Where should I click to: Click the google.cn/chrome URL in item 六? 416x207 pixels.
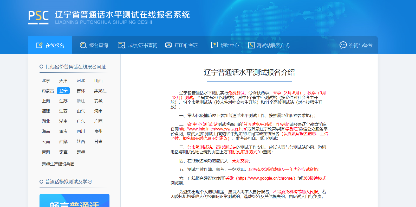pos(265,178)
